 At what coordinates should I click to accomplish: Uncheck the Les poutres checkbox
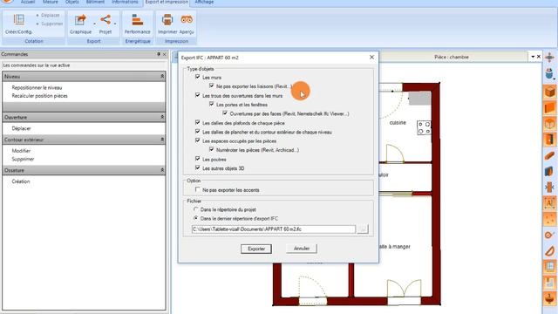click(x=198, y=159)
